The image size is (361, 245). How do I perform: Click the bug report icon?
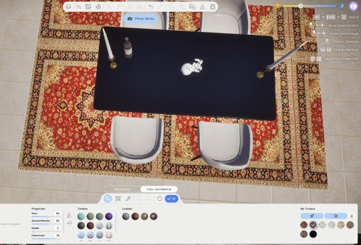click(213, 7)
